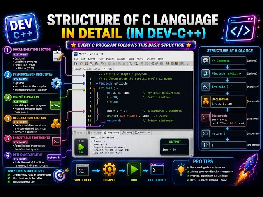Open the Find Results bottom tab
The width and height of the screenshot is (263, 197).
pos(143,133)
